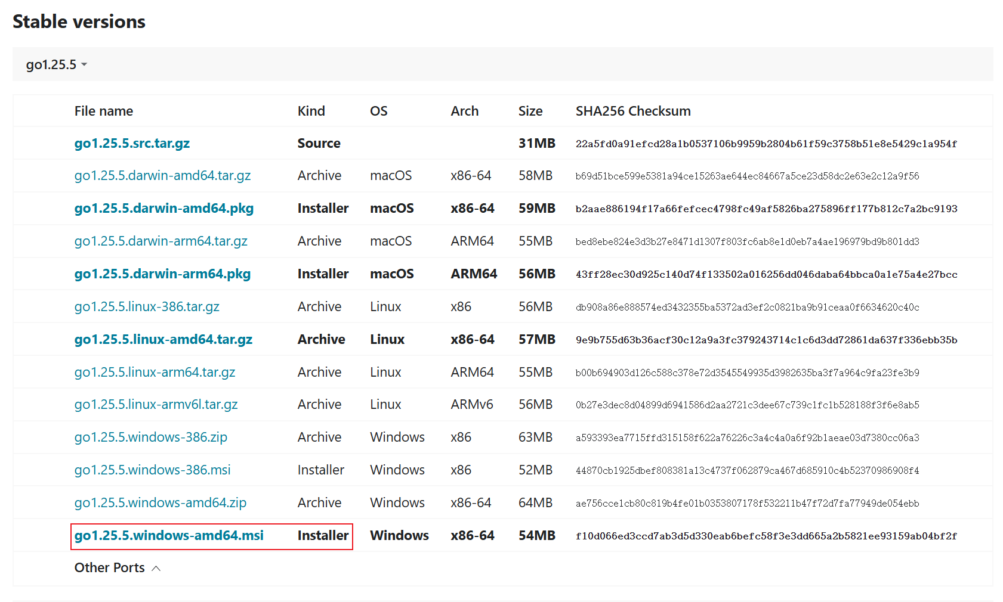Download go1.25.5.windows-386.msi installer
Screen dimensions: 1003x602
pos(152,470)
